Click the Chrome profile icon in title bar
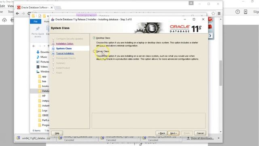 tap(191, 3)
